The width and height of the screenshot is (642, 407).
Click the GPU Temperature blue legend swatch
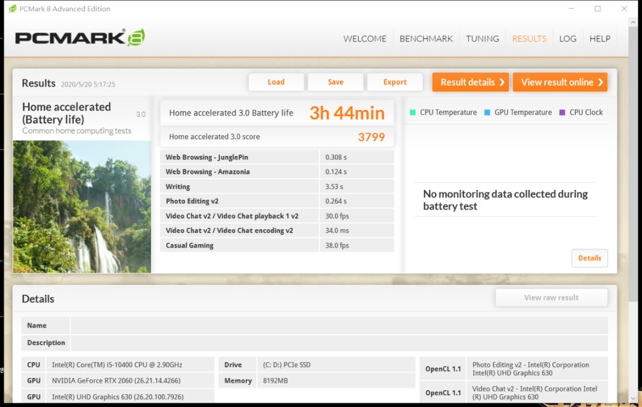point(487,112)
